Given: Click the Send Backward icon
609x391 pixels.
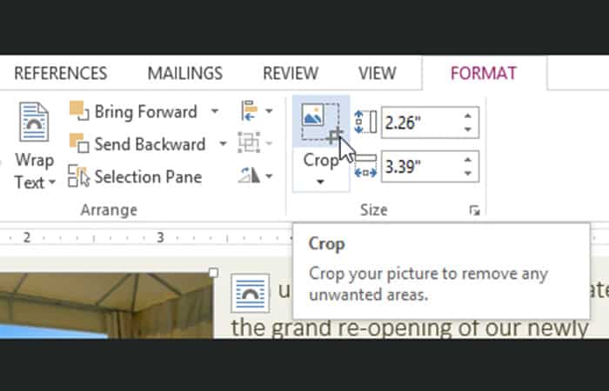Looking at the screenshot, I should [79, 144].
